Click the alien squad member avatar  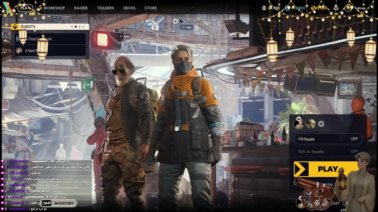pos(311,124)
